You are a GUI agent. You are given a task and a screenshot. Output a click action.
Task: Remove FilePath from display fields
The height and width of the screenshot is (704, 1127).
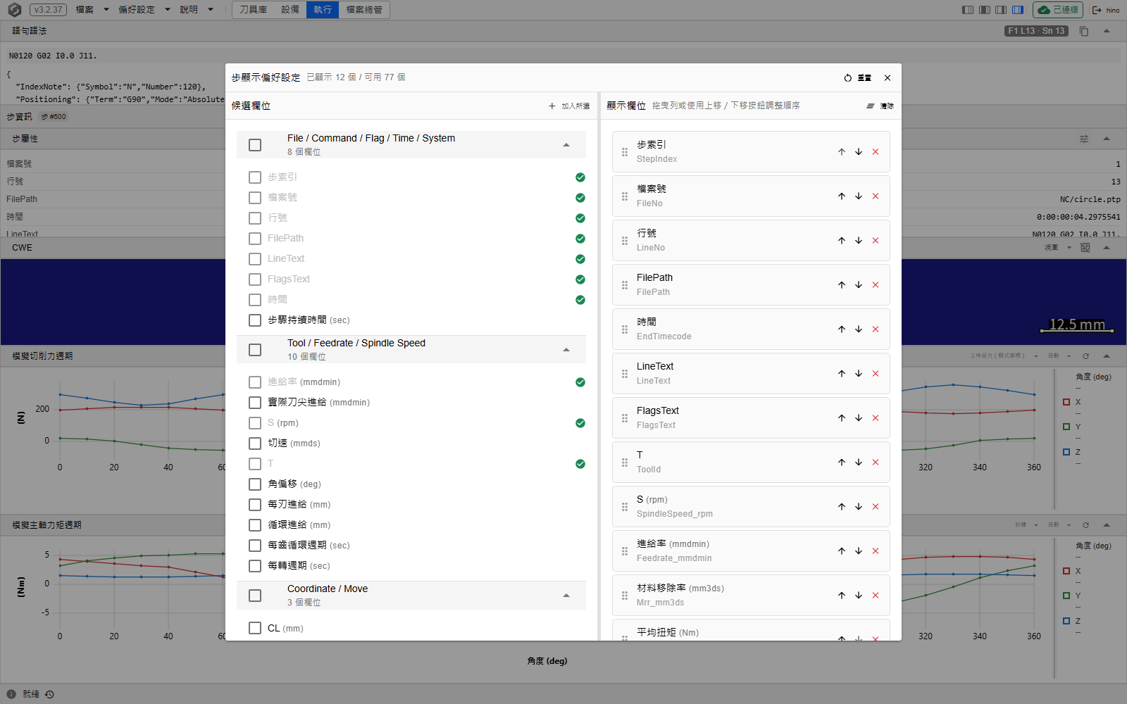[876, 285]
